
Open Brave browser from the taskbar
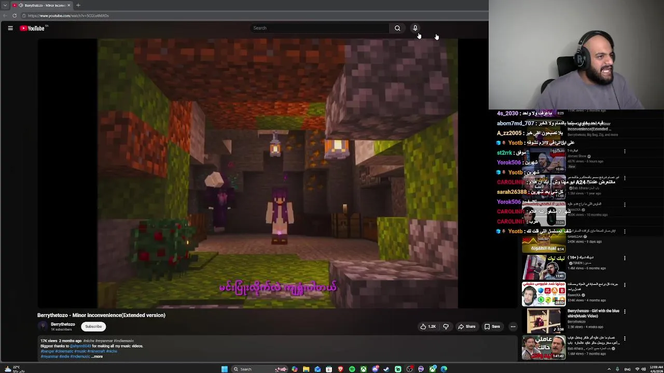340,369
